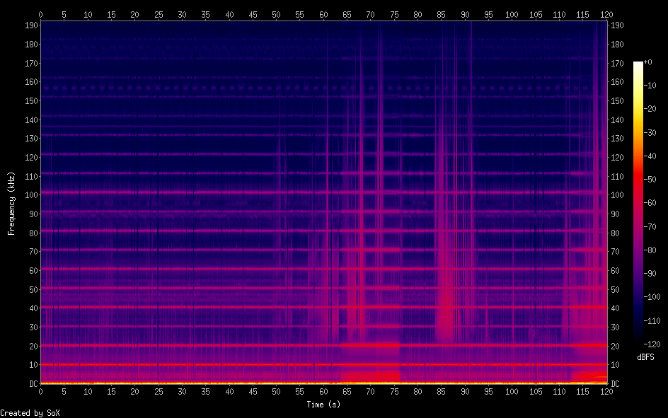Click "DC" label on left frequency axis
The height and width of the screenshot is (418, 668).
[x=33, y=384]
